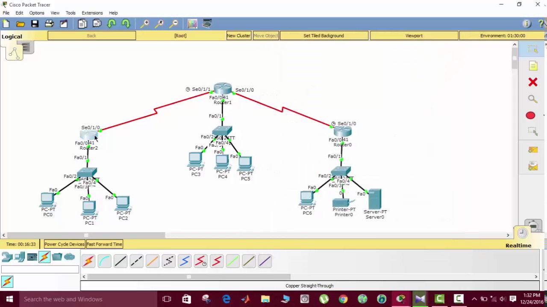The image size is (547, 307).
Task: Print the topology using printer icon
Action: pos(49,24)
